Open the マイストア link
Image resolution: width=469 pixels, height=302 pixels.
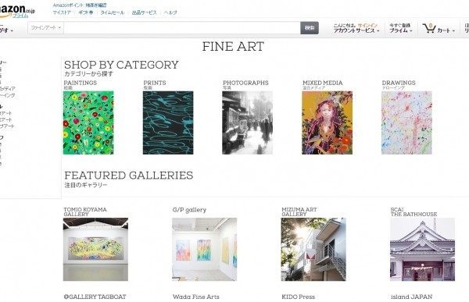(62, 12)
